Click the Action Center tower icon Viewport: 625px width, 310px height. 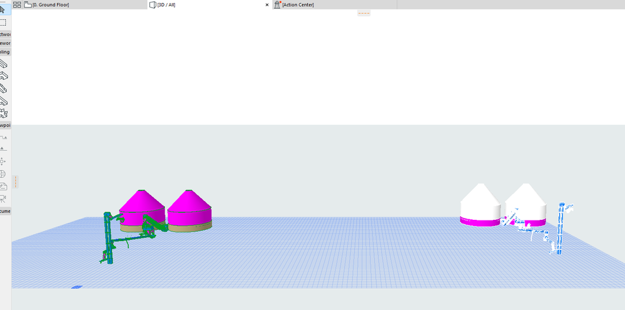click(277, 5)
